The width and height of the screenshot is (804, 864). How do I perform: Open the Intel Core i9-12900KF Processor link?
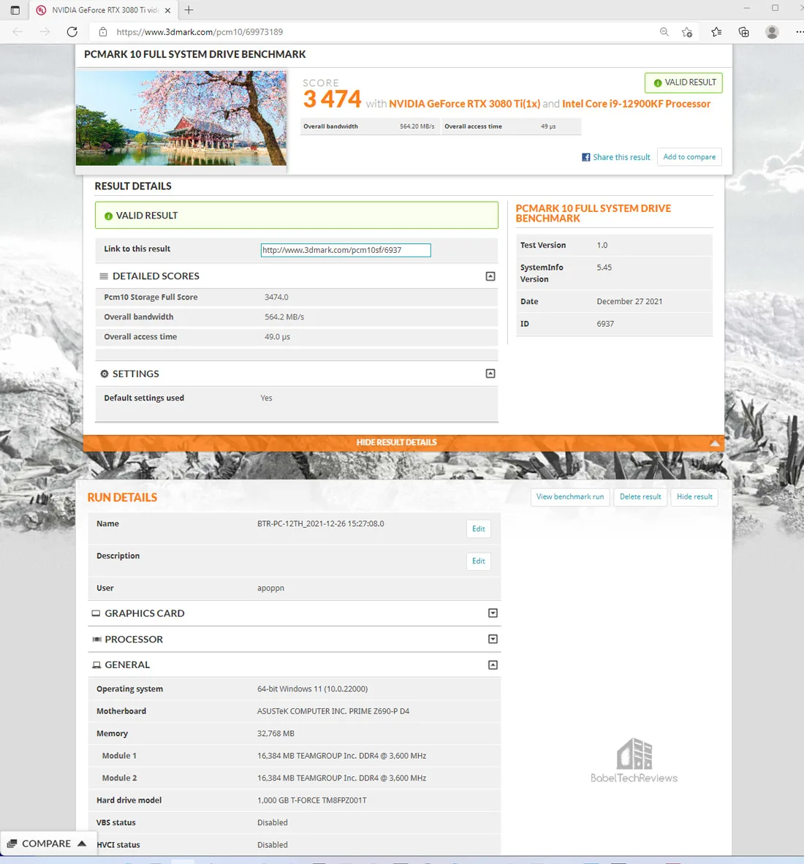point(637,104)
